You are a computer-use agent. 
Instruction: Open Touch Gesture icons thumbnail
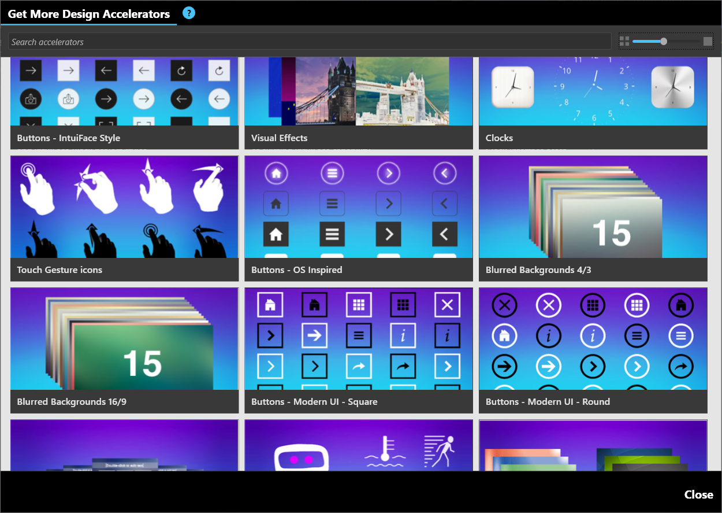(x=124, y=207)
